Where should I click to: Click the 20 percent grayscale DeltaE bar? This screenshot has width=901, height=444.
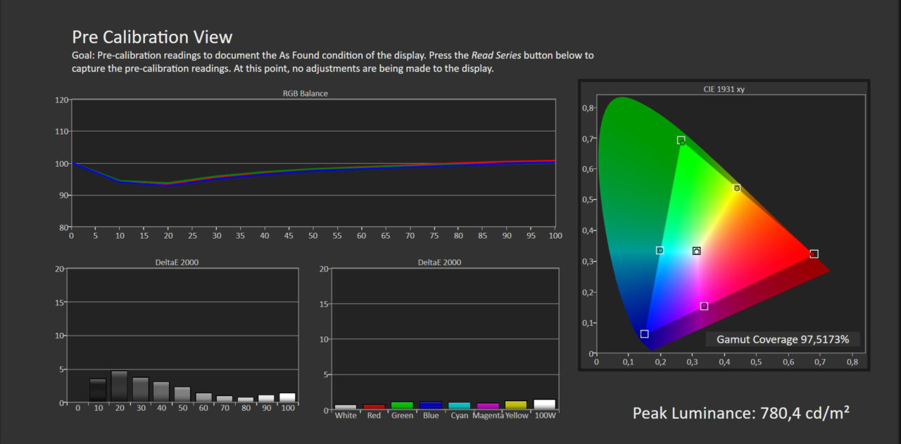[x=119, y=386]
